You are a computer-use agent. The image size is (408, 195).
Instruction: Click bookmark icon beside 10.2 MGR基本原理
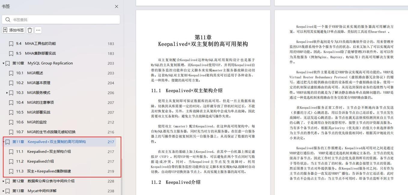[11, 83]
